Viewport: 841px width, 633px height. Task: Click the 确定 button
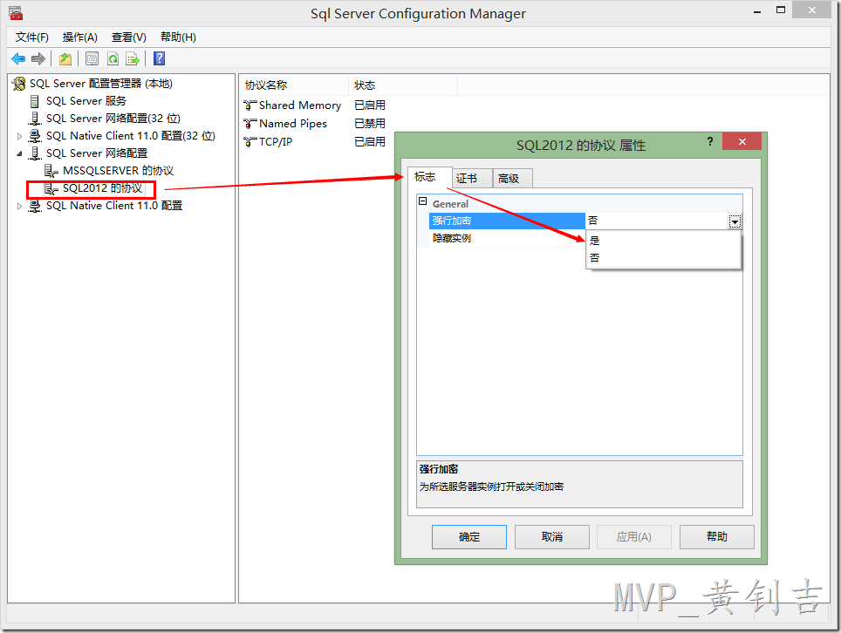[x=469, y=536]
